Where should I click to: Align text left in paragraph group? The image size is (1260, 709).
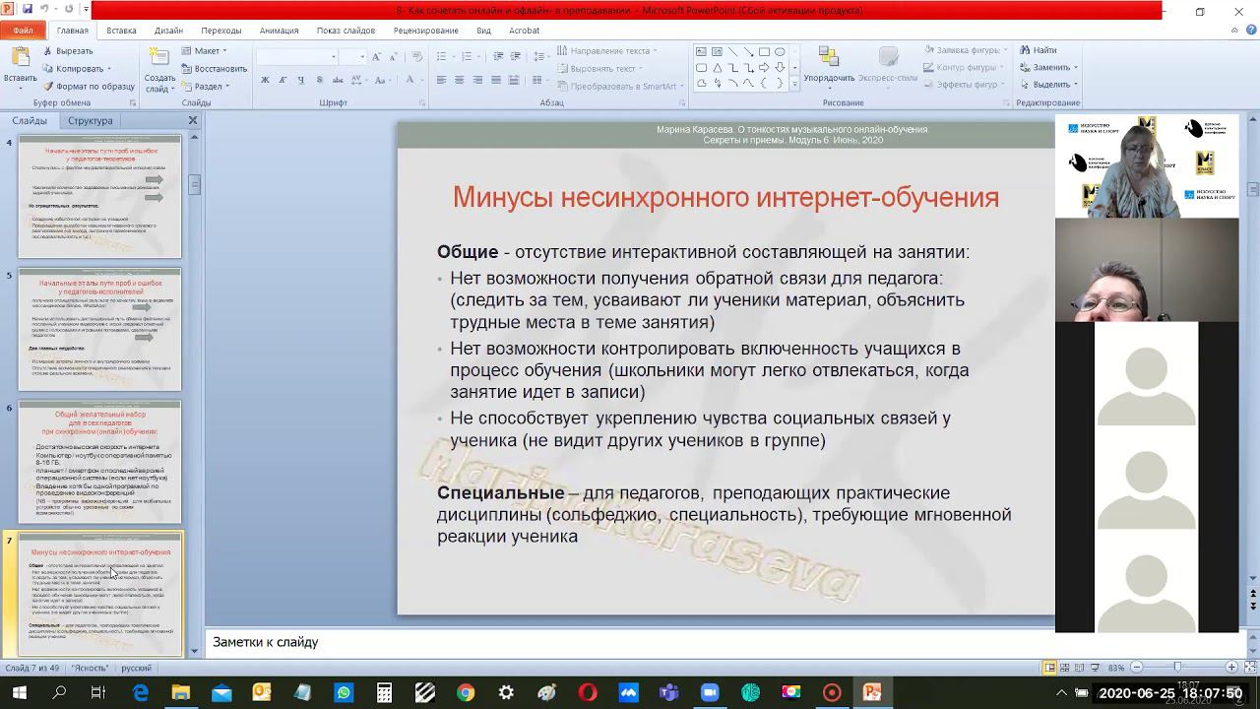pyautogui.click(x=441, y=80)
